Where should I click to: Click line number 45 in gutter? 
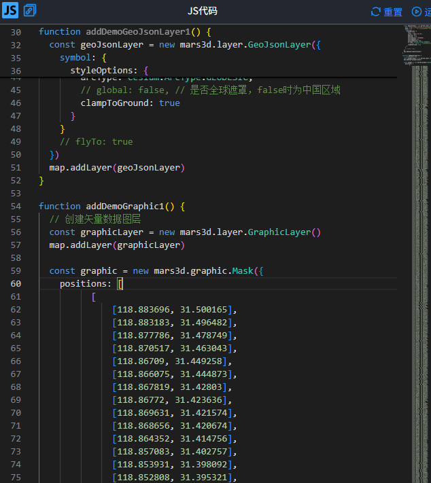pos(16,90)
